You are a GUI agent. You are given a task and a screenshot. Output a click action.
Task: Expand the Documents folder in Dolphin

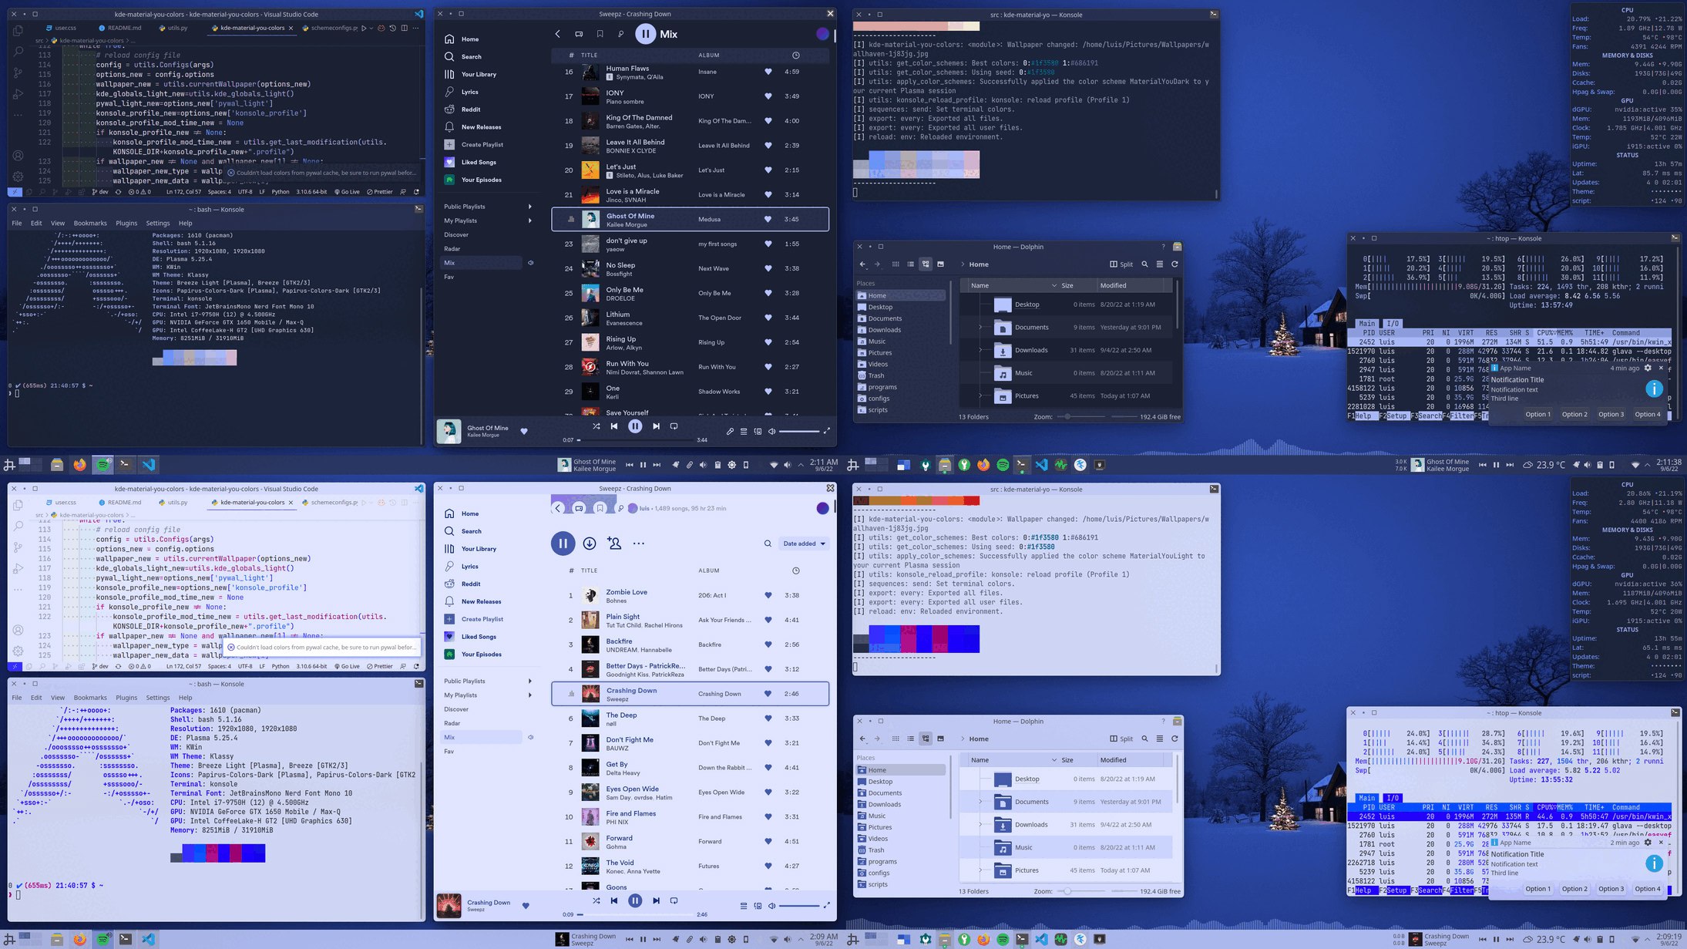[x=979, y=327]
